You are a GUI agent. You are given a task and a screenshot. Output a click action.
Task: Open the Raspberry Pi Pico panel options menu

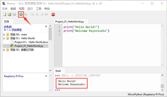(46, 76)
